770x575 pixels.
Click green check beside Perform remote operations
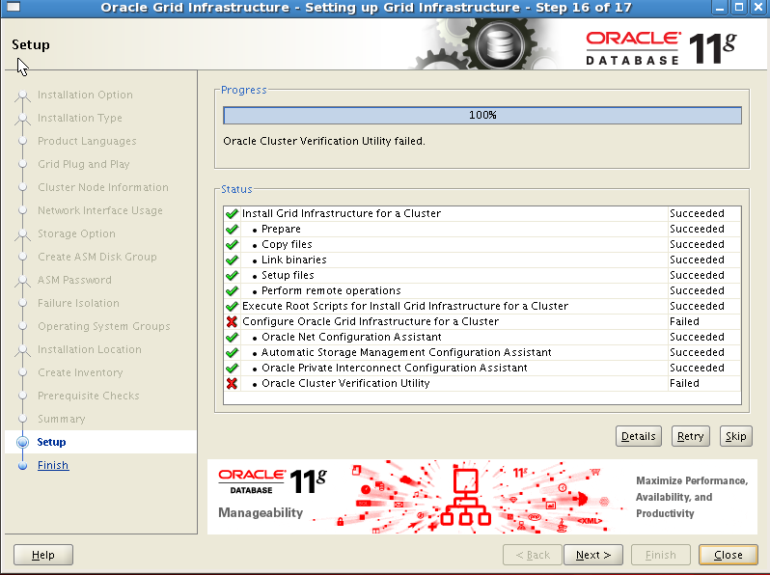pyautogui.click(x=232, y=290)
